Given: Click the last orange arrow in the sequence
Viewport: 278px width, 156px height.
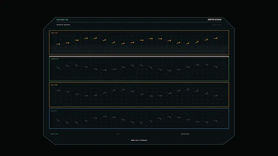Looking at the screenshot, I should pos(215,38).
